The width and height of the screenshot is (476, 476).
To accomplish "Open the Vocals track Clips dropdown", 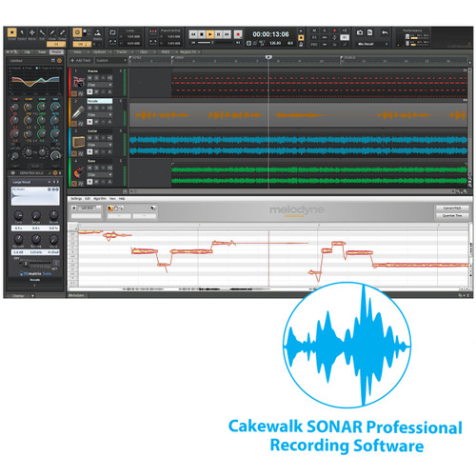I will 100,114.
